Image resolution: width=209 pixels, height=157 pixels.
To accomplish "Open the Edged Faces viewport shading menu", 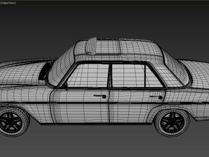I will [x=8, y=3].
